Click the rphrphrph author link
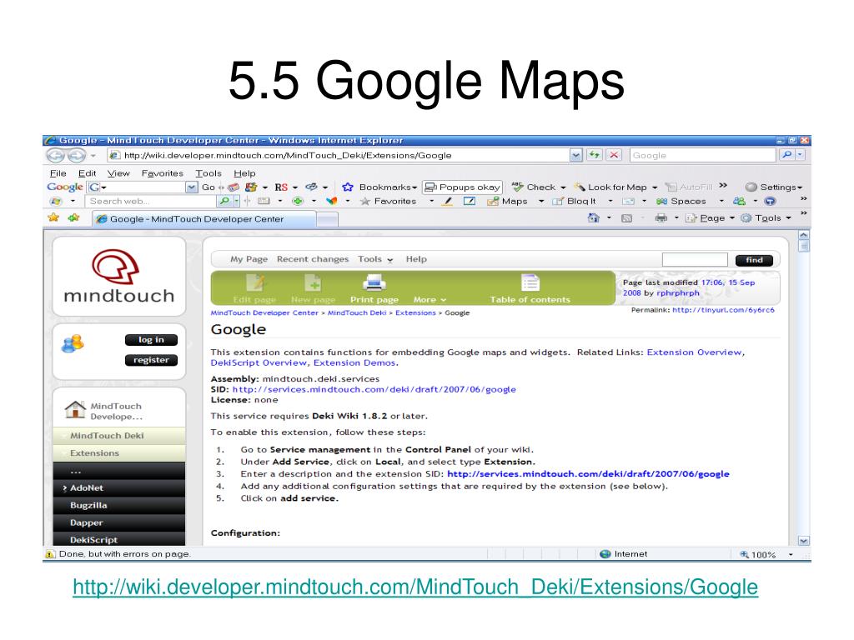The image size is (854, 640). [x=677, y=292]
